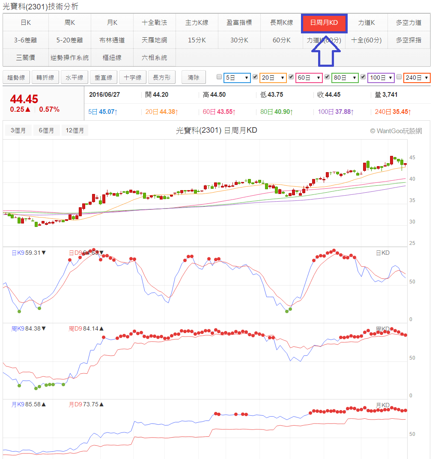This screenshot has width=435, height=459.
Task: Enable the 5日 moving average checkbox
Action: (x=219, y=77)
